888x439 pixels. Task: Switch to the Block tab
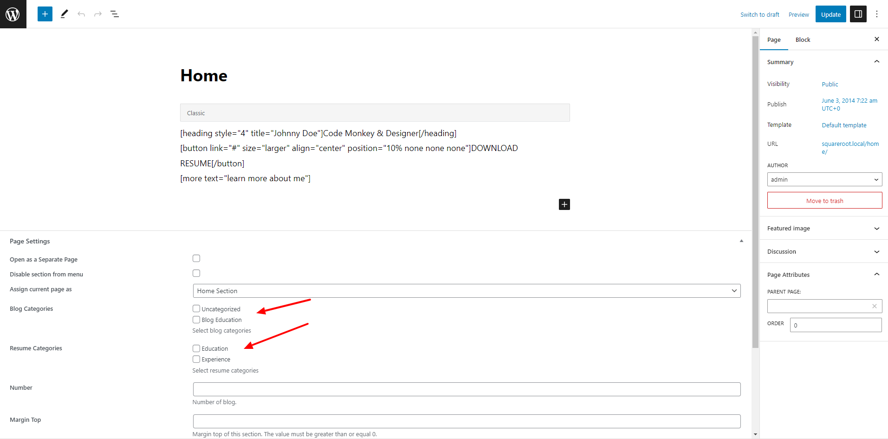coord(803,39)
